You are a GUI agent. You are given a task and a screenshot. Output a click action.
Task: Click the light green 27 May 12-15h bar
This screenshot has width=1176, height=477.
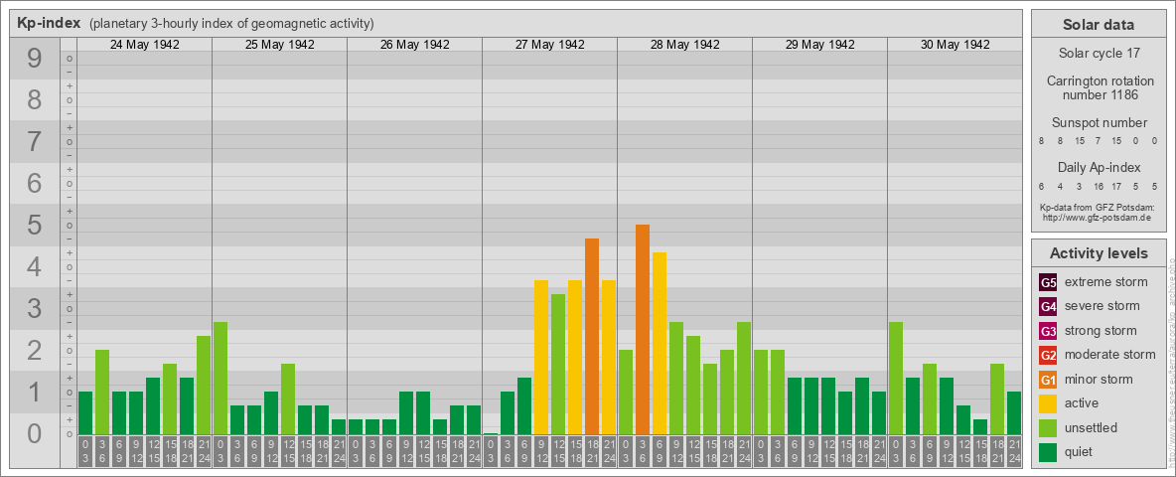click(x=558, y=364)
